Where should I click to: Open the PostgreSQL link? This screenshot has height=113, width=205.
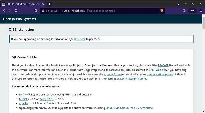click(x=46, y=99)
